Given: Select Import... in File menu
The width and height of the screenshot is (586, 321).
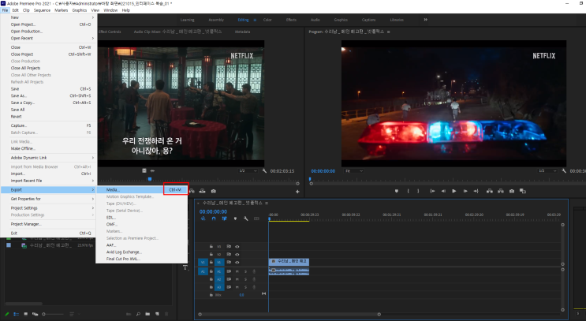Looking at the screenshot, I should tap(49, 174).
